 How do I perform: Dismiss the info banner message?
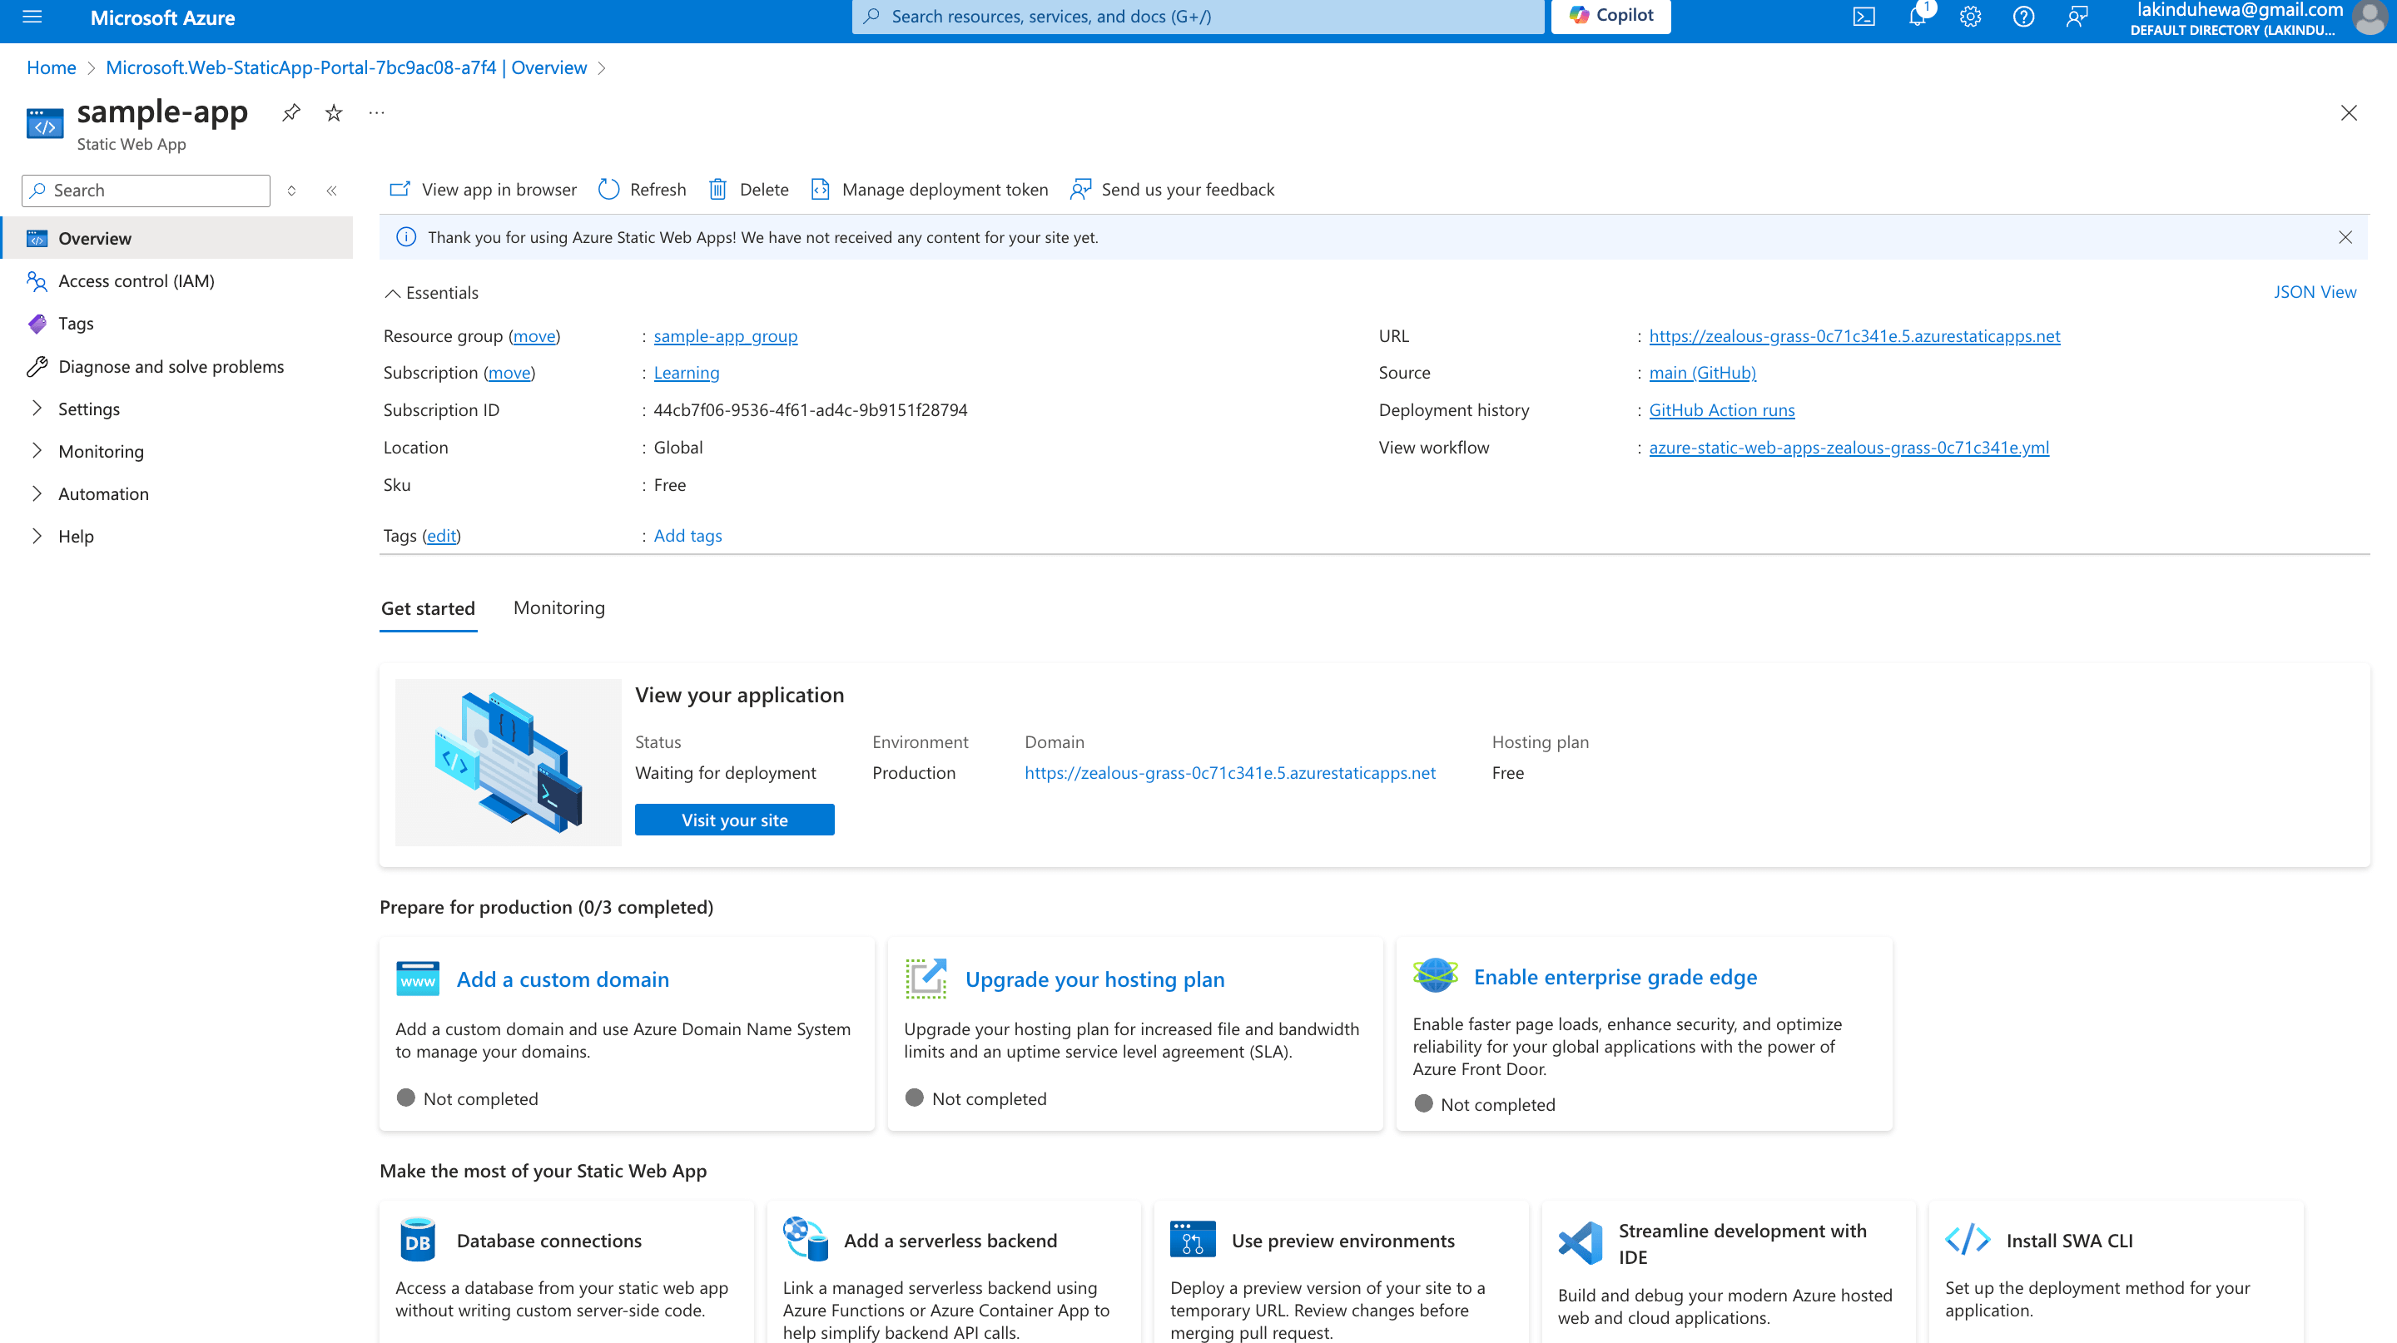point(2345,237)
